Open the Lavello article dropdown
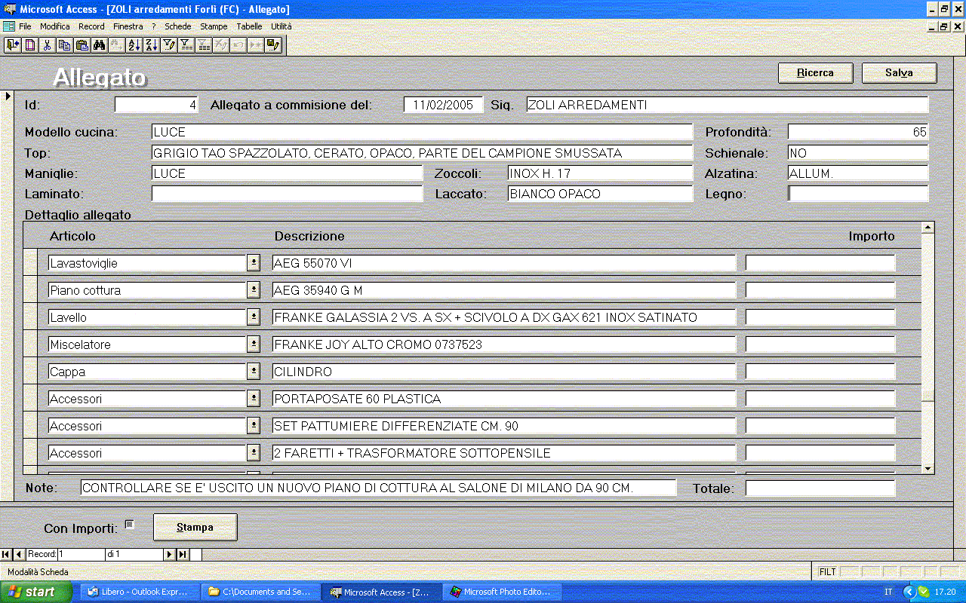The image size is (966, 603). tap(254, 317)
